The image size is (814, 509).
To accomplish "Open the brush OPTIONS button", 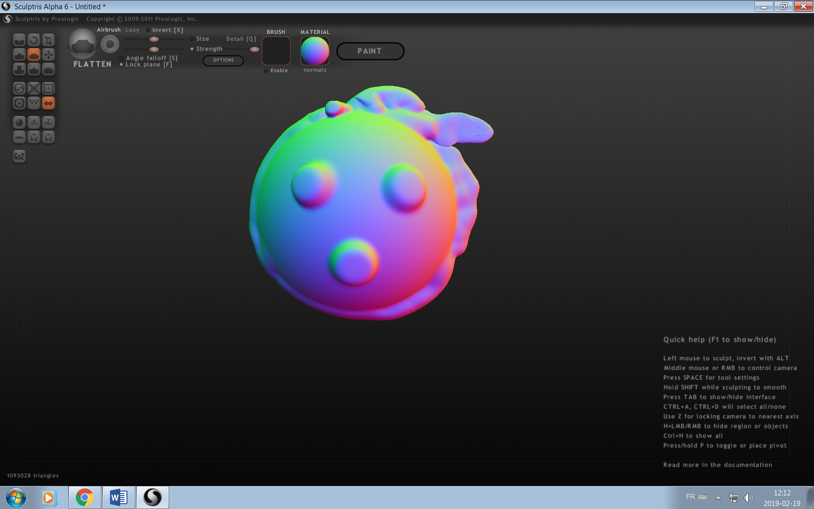I will (223, 60).
